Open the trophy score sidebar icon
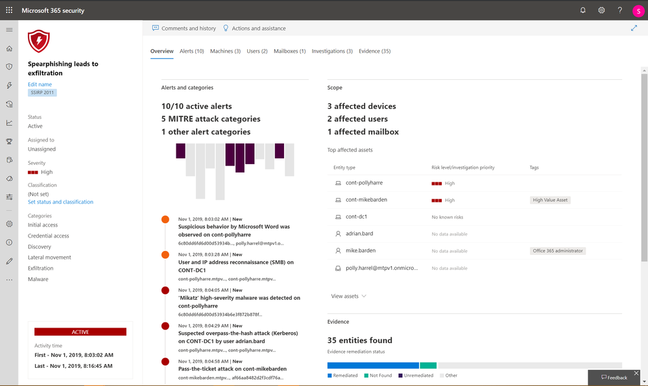648x386 pixels. pos(9,141)
